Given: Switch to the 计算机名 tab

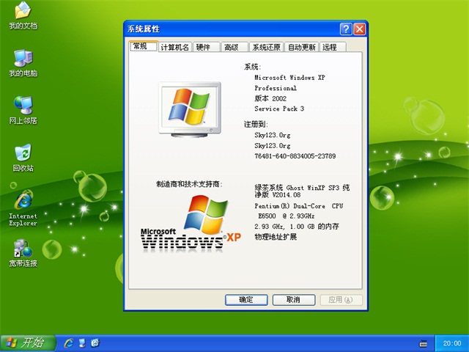Looking at the screenshot, I should pos(174,47).
